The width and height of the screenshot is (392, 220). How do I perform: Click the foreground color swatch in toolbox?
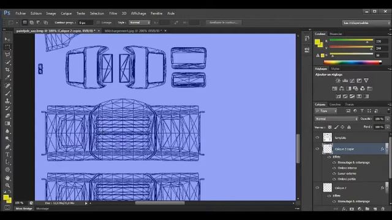click(x=6, y=198)
